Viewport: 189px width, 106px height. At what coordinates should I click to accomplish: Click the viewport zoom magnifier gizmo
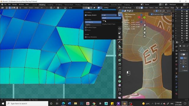click(x=144, y=25)
